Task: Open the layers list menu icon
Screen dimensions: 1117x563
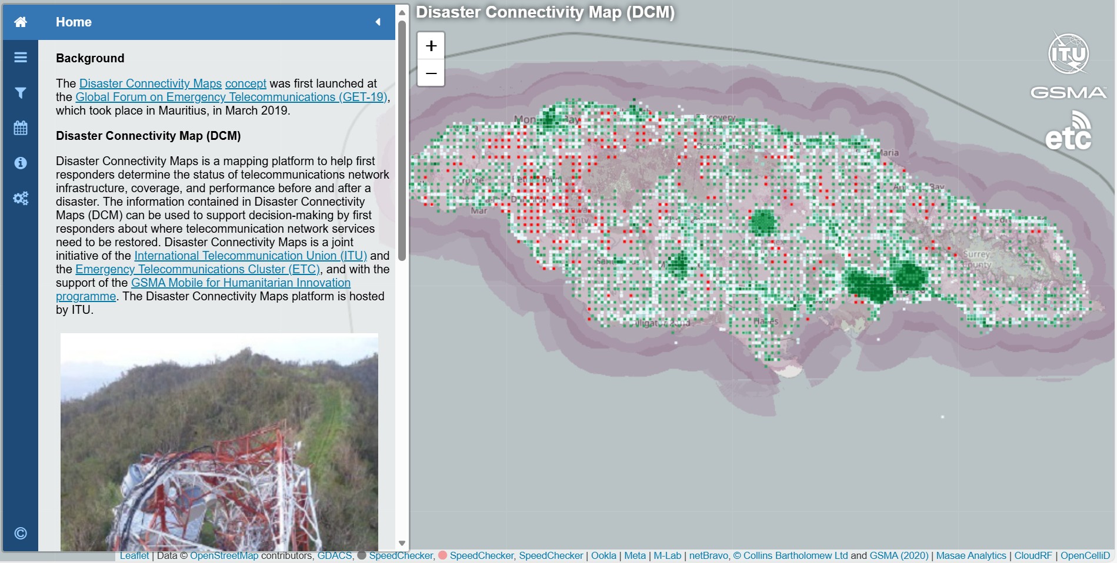Action: point(21,57)
